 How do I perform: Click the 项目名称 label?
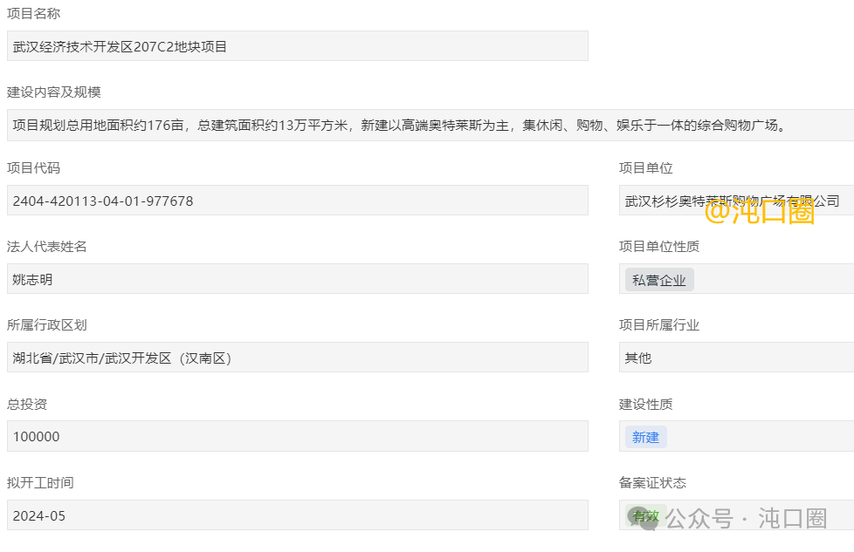click(34, 14)
